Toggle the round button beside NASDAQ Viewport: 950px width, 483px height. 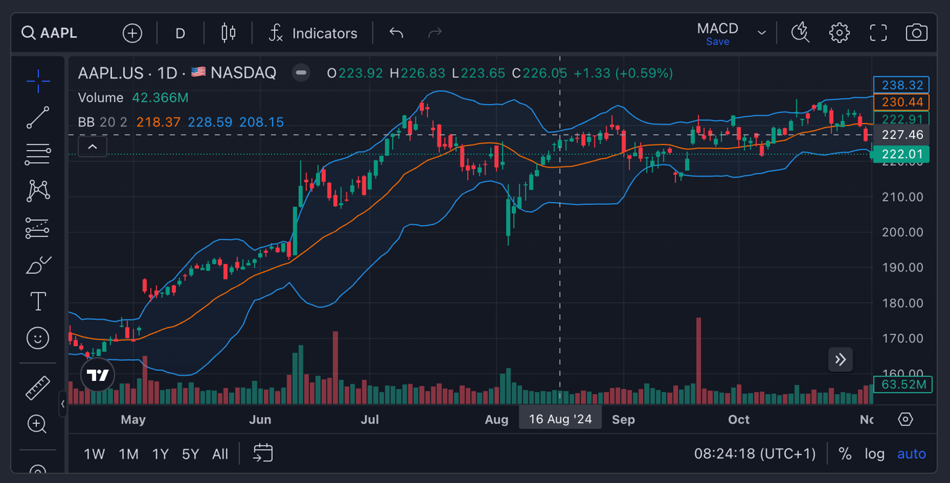click(301, 73)
